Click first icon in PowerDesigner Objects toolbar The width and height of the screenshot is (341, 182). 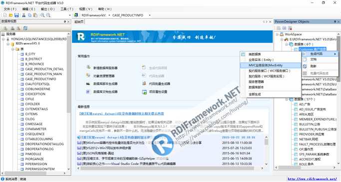pos(279,28)
